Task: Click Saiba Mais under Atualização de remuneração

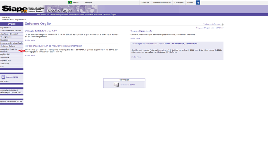Action: coord(136,57)
